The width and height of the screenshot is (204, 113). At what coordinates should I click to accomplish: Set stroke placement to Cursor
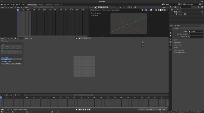point(17,64)
